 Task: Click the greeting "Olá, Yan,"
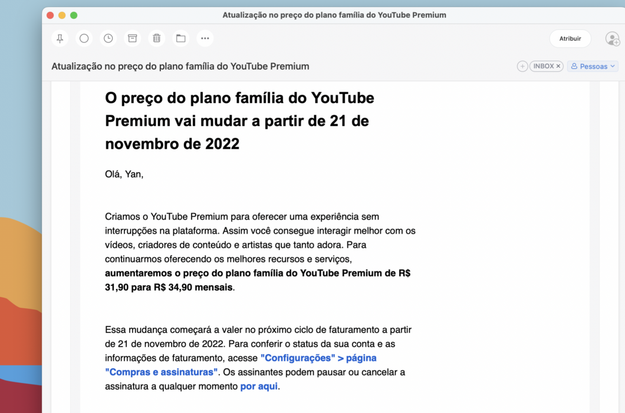click(124, 174)
